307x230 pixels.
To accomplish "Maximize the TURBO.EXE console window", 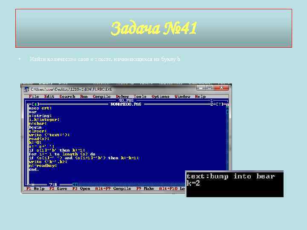I will click(209, 88).
